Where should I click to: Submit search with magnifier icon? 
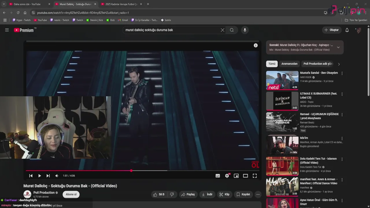click(x=232, y=30)
